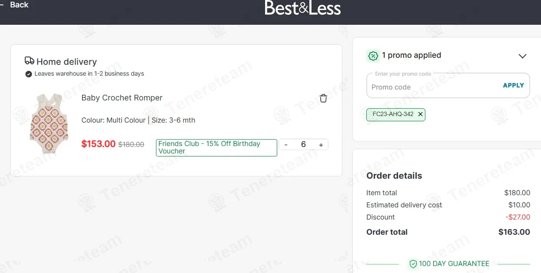Open the Baby Crochet Romper title link
The image size is (541, 273).
tap(122, 98)
